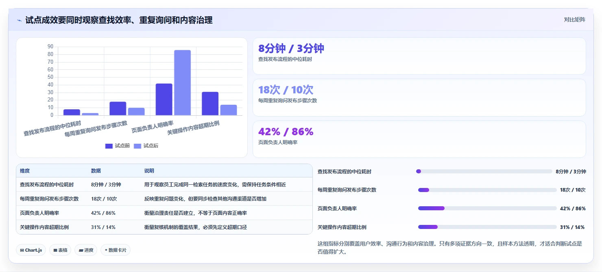Click x-axis label 页面负责人明确率 in chart

(x=153, y=127)
